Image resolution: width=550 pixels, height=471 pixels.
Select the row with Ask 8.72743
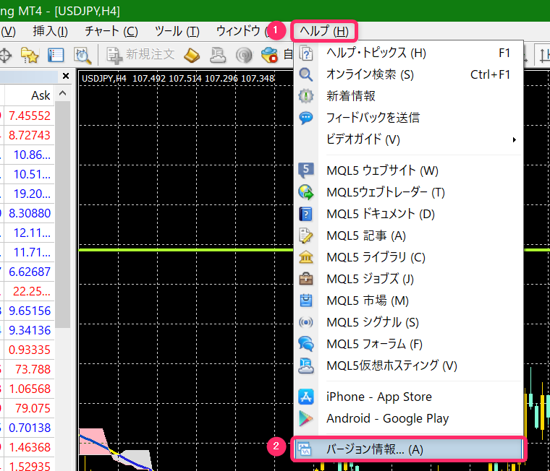(x=27, y=135)
